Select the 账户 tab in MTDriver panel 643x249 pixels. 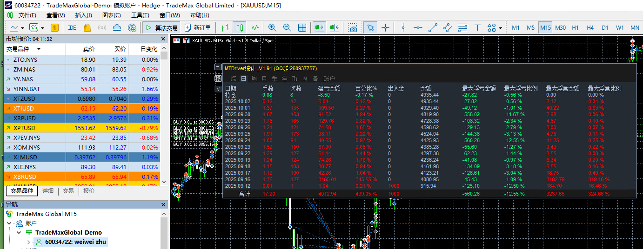(x=329, y=79)
